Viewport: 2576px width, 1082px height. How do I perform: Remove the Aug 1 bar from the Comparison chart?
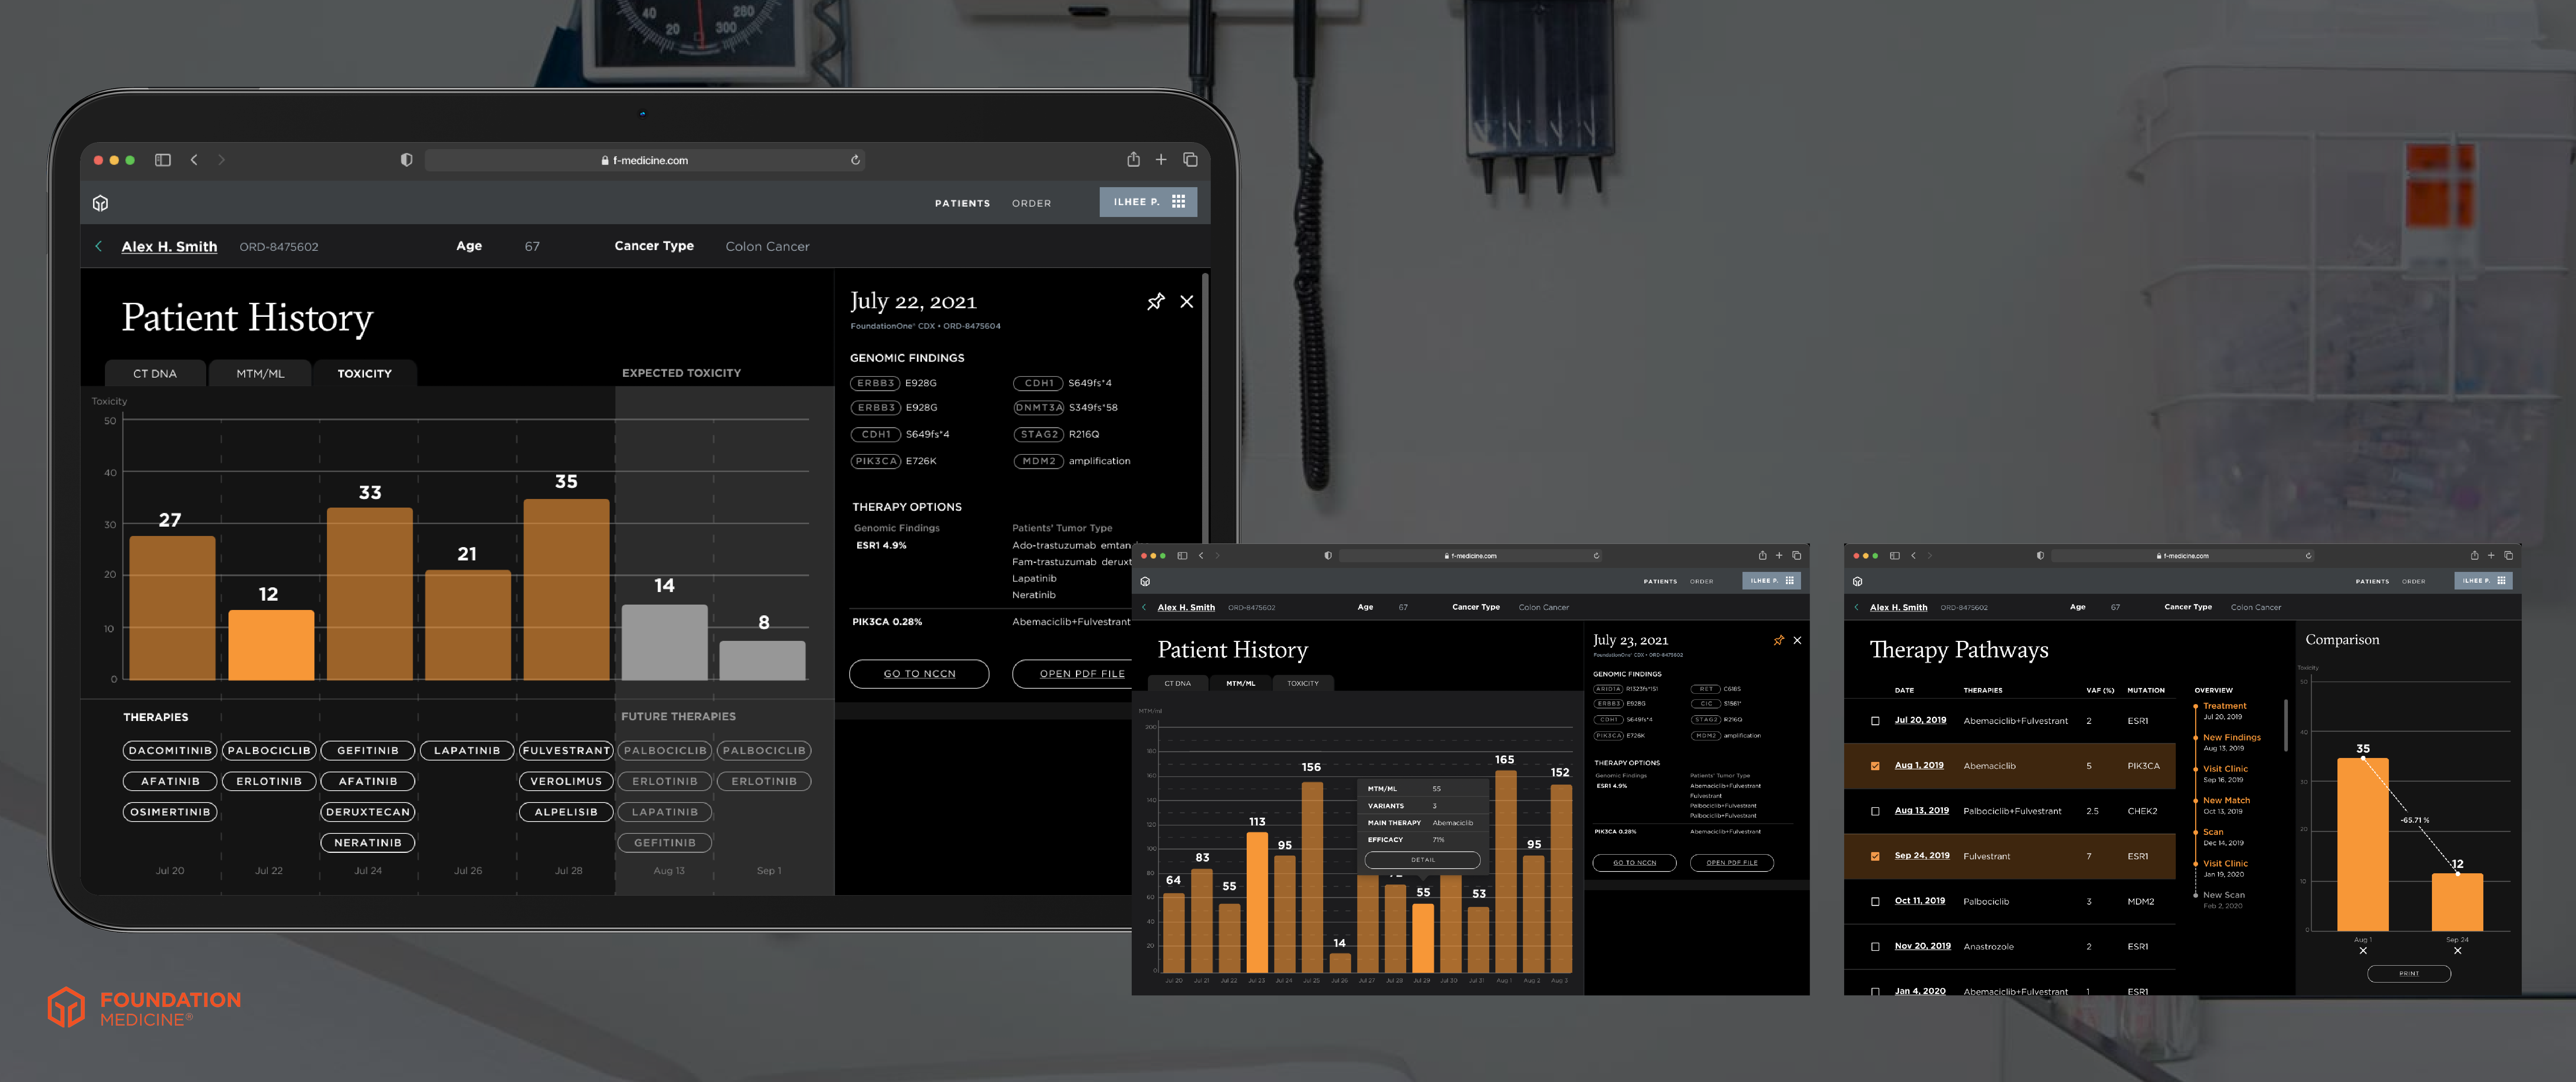click(2363, 950)
